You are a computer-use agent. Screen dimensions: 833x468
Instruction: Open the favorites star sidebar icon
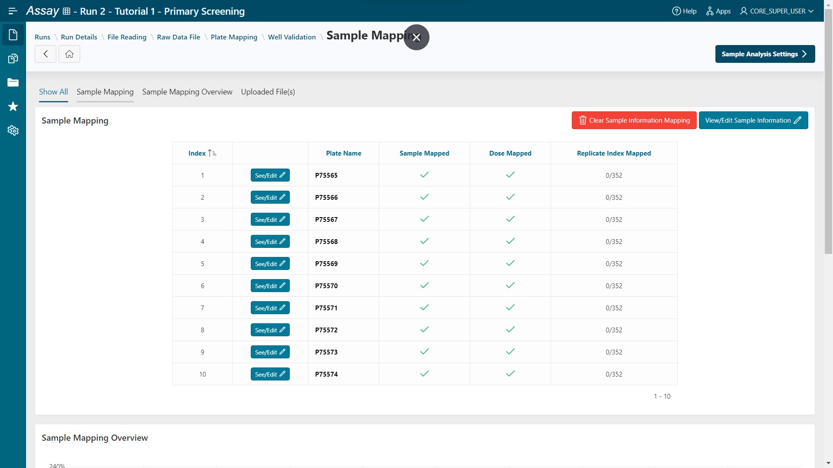click(x=13, y=106)
